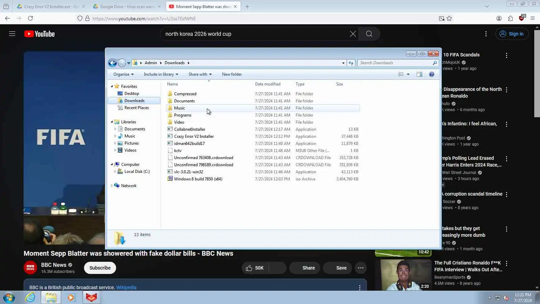Open YouTube settings three-dot menu

pyautogui.click(x=486, y=34)
